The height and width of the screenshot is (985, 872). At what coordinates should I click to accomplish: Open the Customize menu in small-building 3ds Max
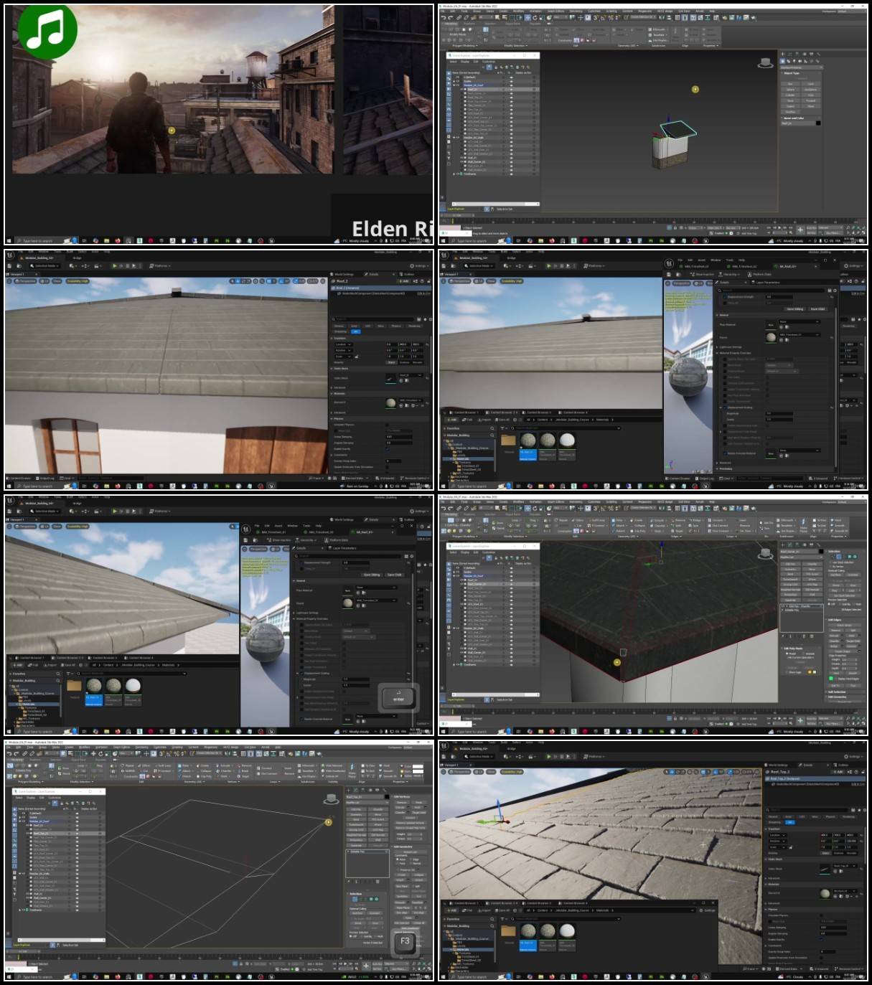(594, 11)
